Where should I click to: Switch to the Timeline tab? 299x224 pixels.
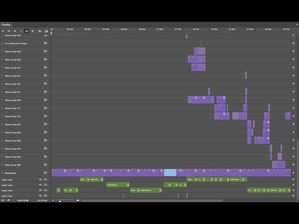tap(6, 24)
